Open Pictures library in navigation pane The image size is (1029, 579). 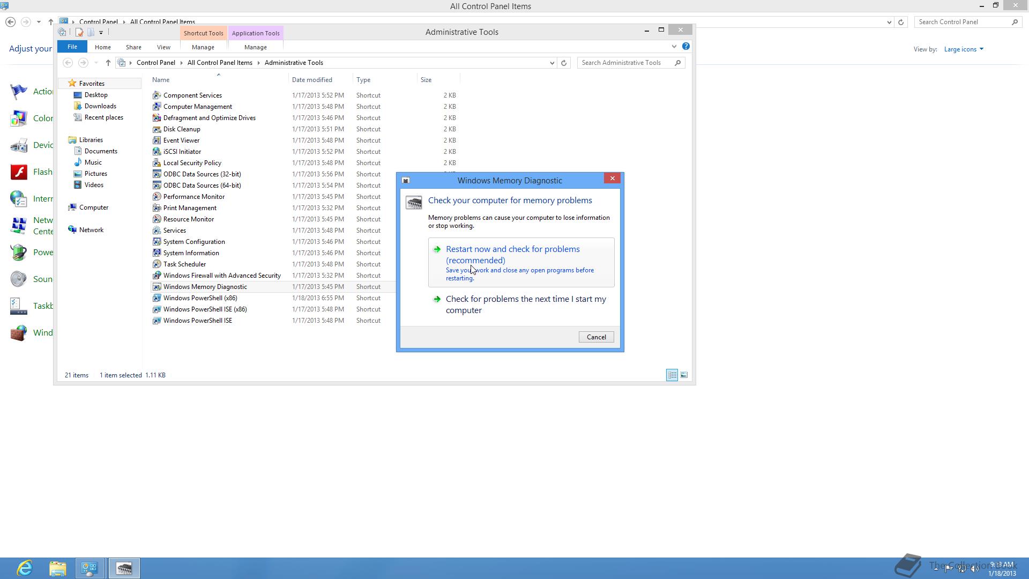[x=95, y=174]
